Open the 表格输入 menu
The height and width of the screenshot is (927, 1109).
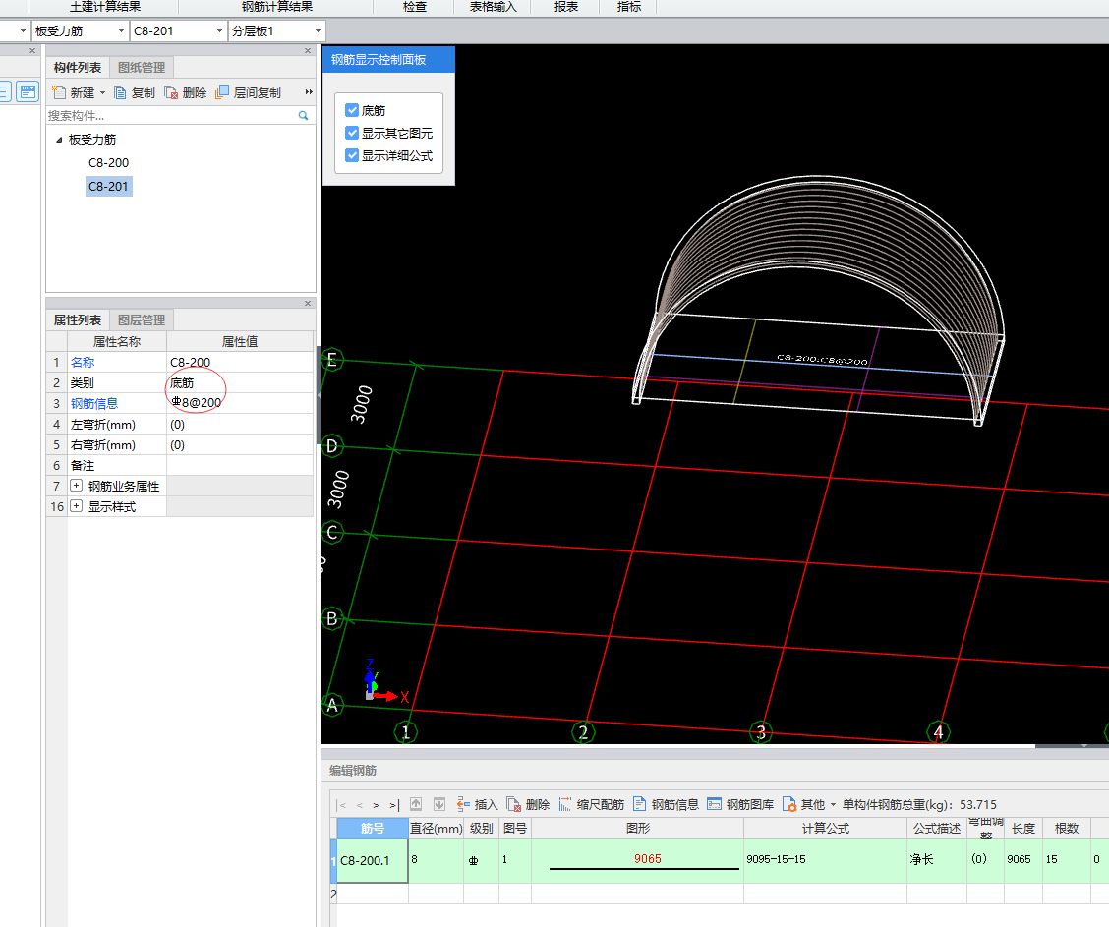[493, 7]
